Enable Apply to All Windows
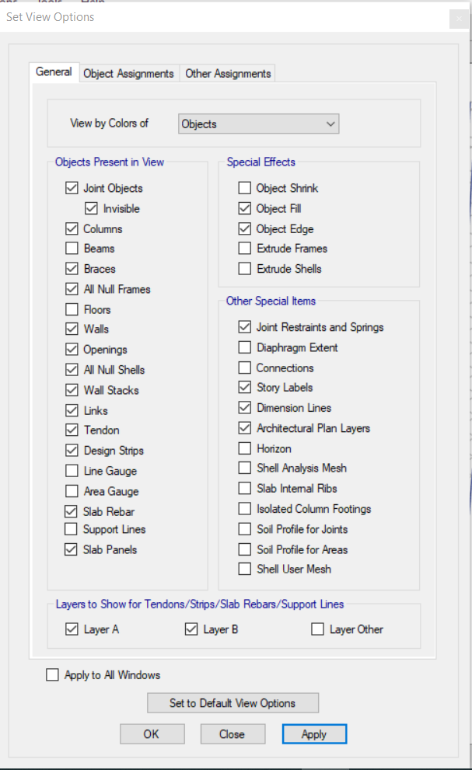This screenshot has height=770, width=472. coord(52,674)
